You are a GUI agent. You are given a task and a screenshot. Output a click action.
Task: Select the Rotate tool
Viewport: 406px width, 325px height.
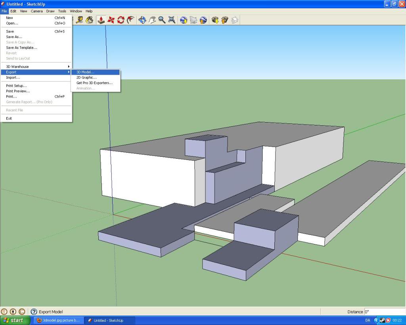121,20
